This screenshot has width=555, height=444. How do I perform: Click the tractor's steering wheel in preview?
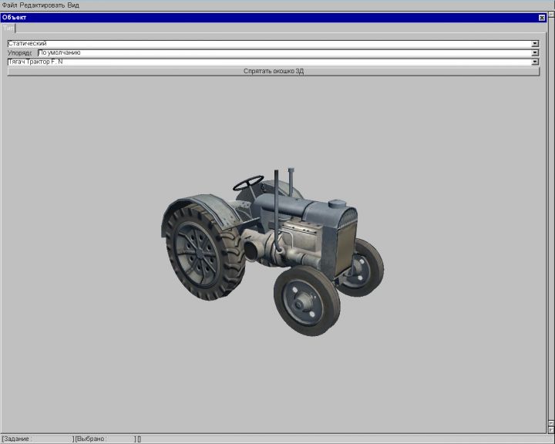coord(248,183)
